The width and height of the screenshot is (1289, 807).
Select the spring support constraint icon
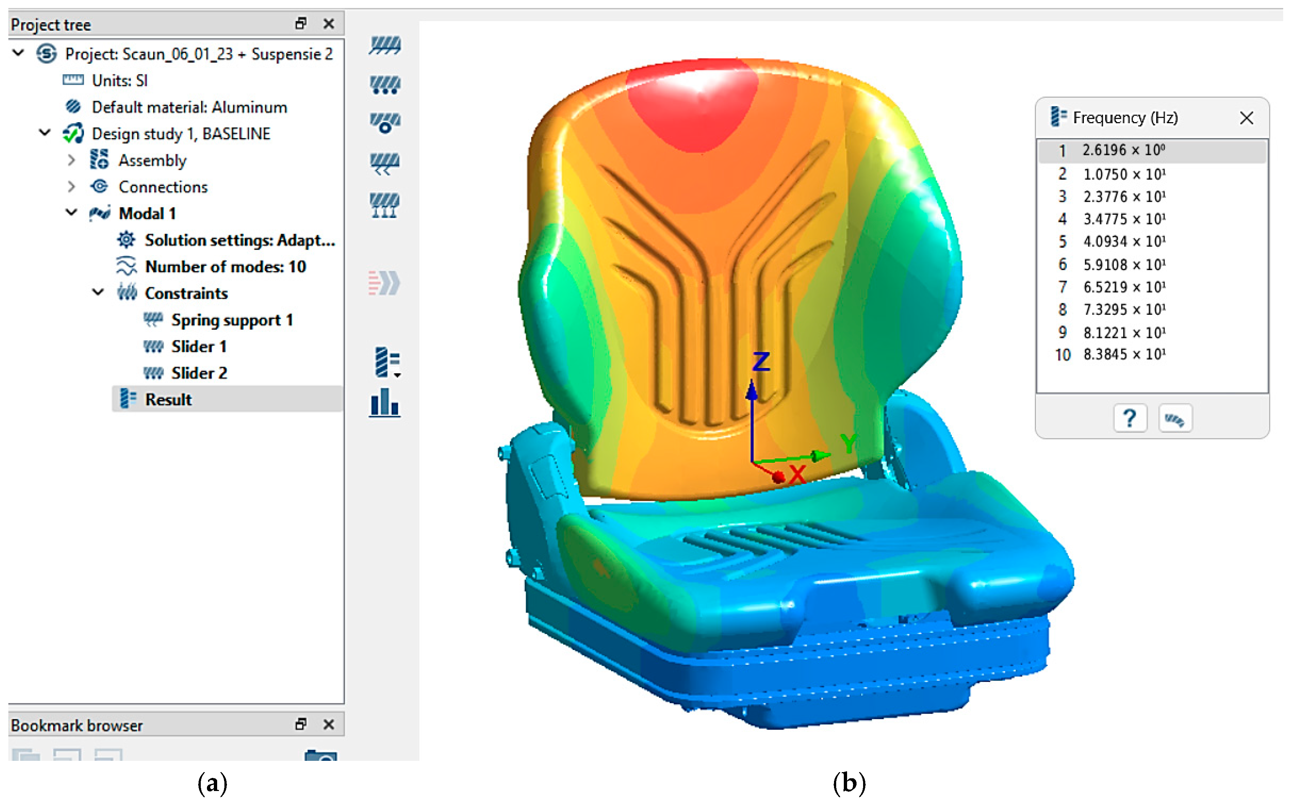click(x=384, y=205)
